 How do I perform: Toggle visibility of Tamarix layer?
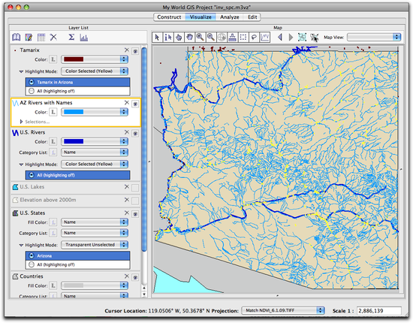coord(135,51)
